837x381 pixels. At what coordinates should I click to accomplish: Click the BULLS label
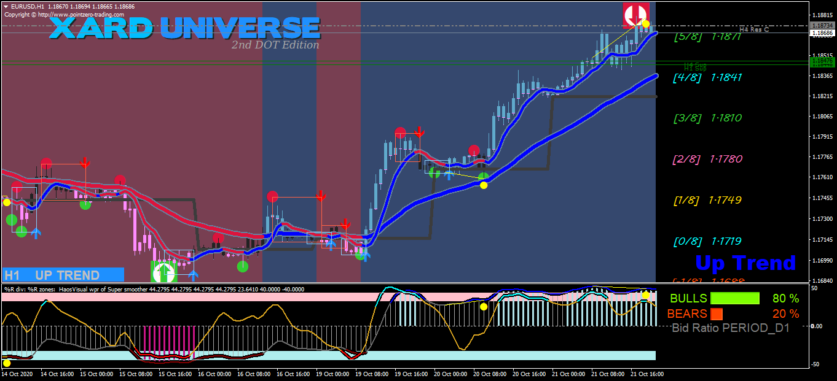688,299
